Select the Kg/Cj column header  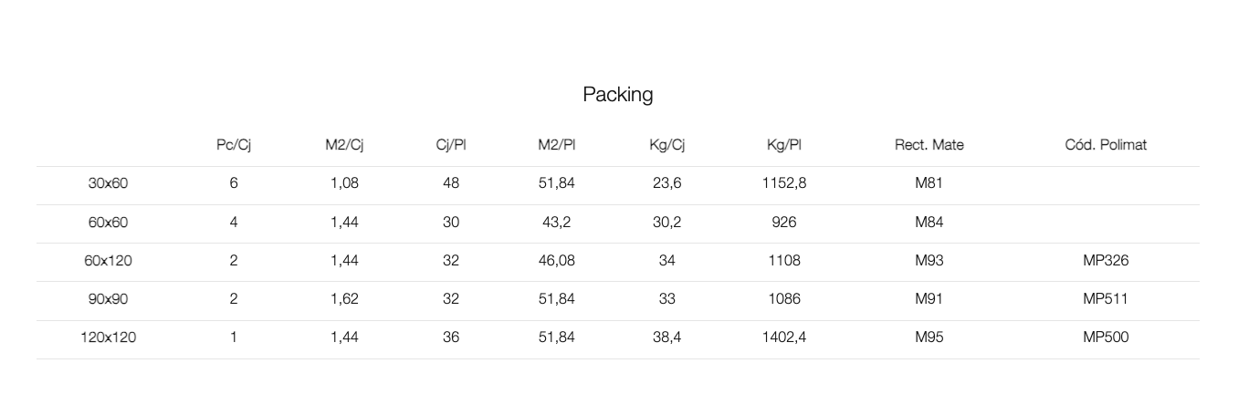click(666, 144)
